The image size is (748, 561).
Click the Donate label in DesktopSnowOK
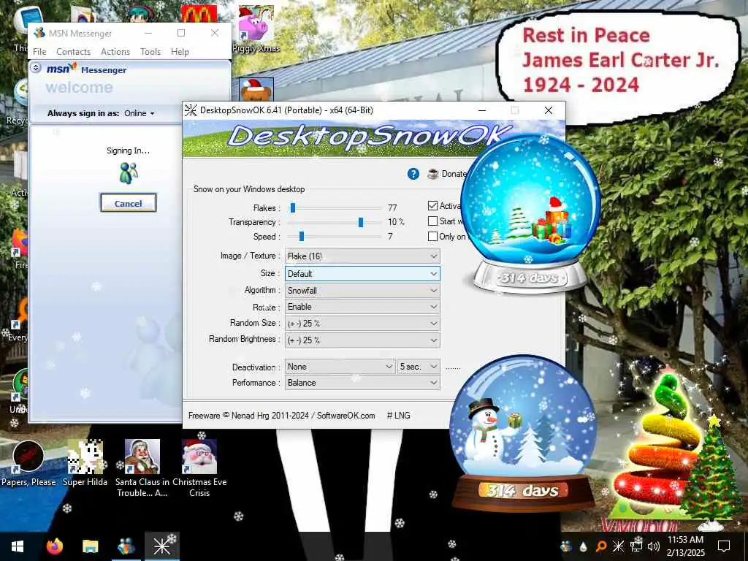coord(454,174)
